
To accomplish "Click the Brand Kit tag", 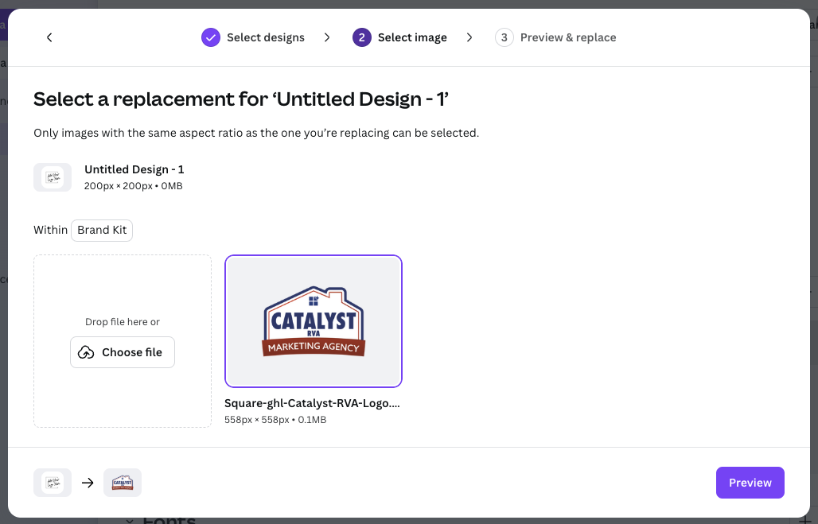I will pos(102,231).
